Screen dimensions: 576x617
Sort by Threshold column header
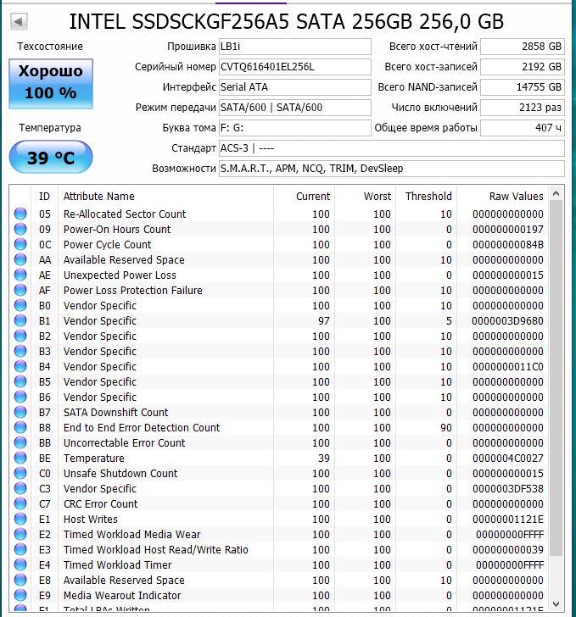[x=427, y=197]
